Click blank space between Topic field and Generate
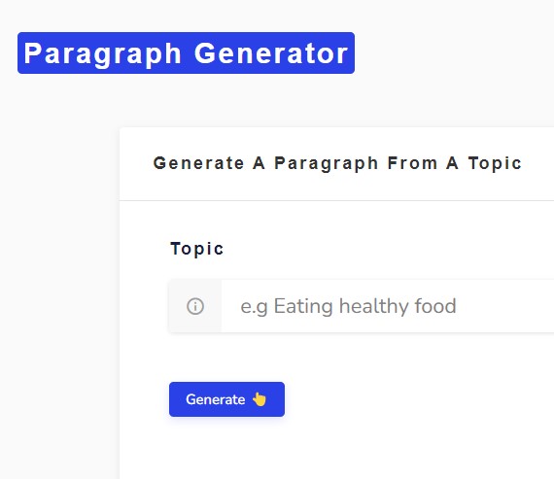Viewport: 554px width, 479px height. point(354,357)
